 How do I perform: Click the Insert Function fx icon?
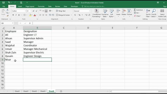click(x=30, y=23)
